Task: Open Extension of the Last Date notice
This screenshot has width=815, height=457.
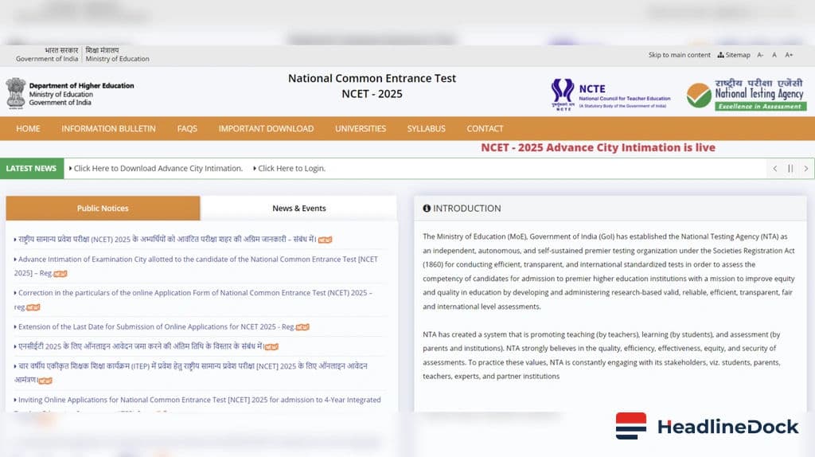Action: tap(157, 326)
